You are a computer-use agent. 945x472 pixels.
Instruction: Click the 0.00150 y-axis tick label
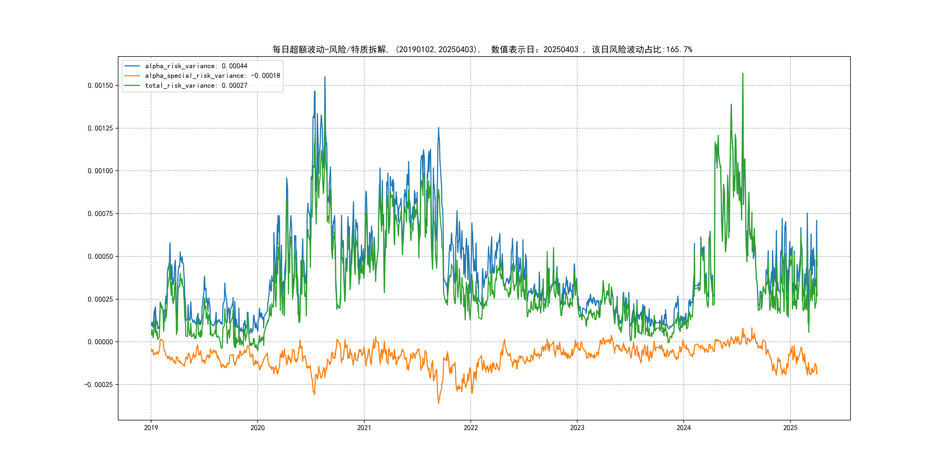point(100,85)
